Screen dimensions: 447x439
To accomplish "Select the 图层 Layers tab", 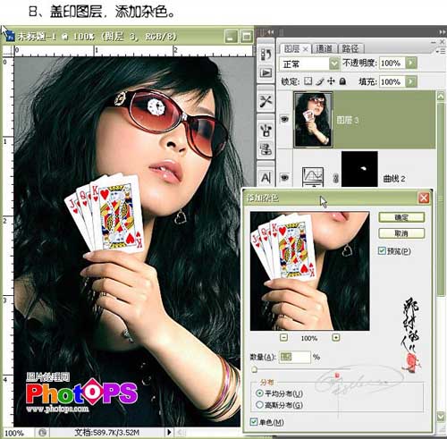I will (x=292, y=48).
